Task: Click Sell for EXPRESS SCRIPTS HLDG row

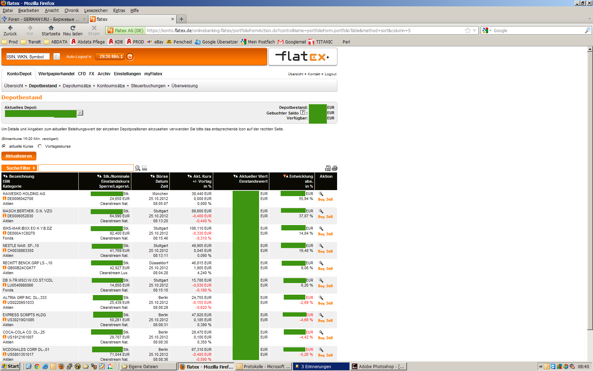Action: click(329, 321)
